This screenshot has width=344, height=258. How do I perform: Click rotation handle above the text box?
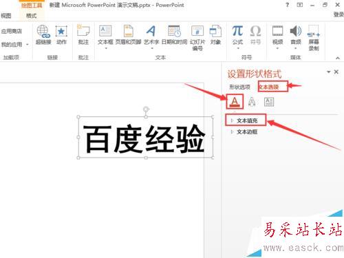(146, 109)
